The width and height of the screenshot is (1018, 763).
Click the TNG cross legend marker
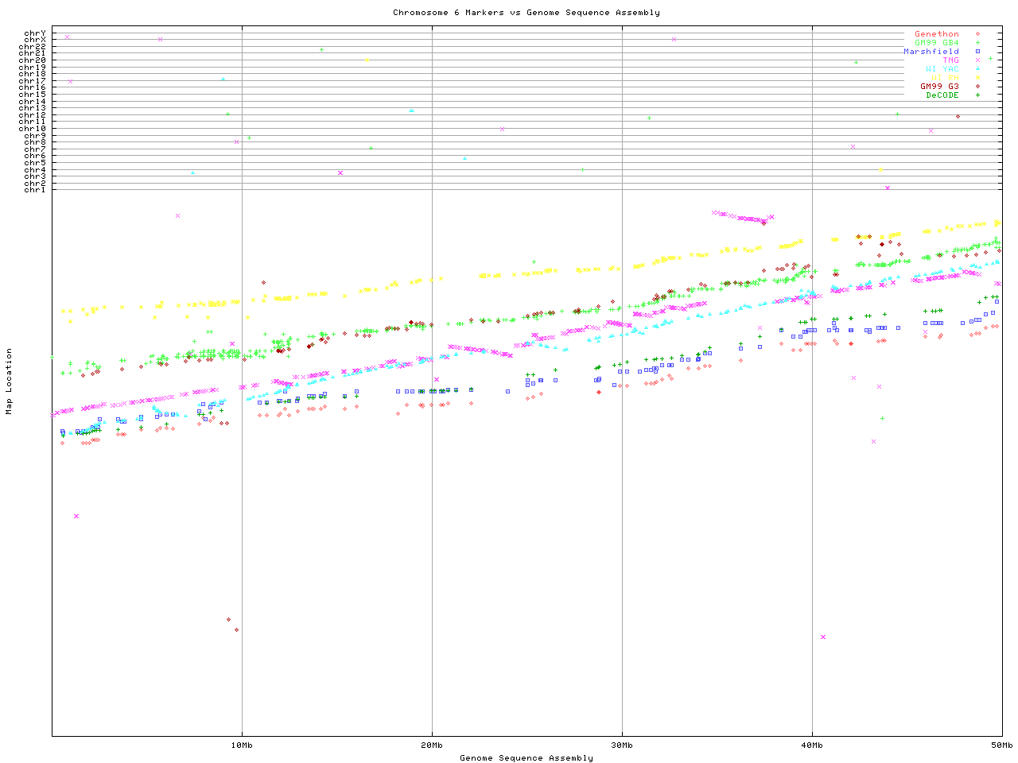click(977, 60)
